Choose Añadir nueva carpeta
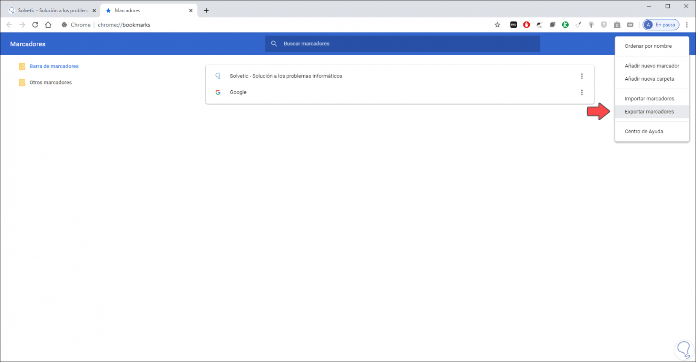 652,79
